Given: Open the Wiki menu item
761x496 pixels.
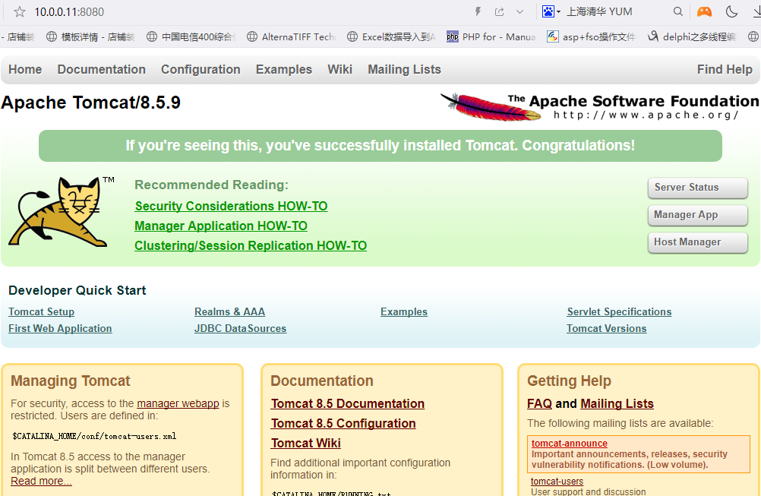Looking at the screenshot, I should click(x=339, y=69).
